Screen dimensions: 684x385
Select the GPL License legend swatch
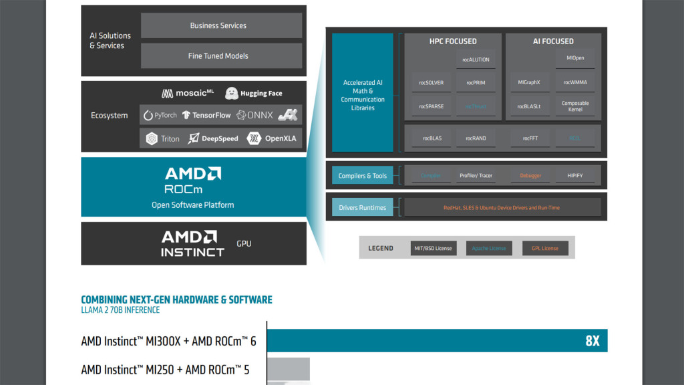545,249
